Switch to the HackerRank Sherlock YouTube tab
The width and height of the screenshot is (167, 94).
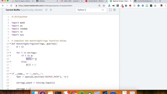96,1
